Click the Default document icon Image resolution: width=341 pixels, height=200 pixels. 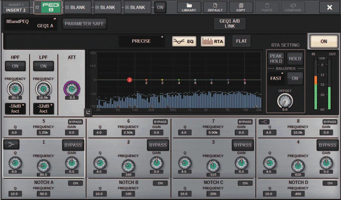click(215, 7)
